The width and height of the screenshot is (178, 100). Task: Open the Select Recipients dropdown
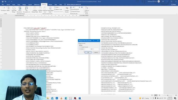(x=20, y=10)
